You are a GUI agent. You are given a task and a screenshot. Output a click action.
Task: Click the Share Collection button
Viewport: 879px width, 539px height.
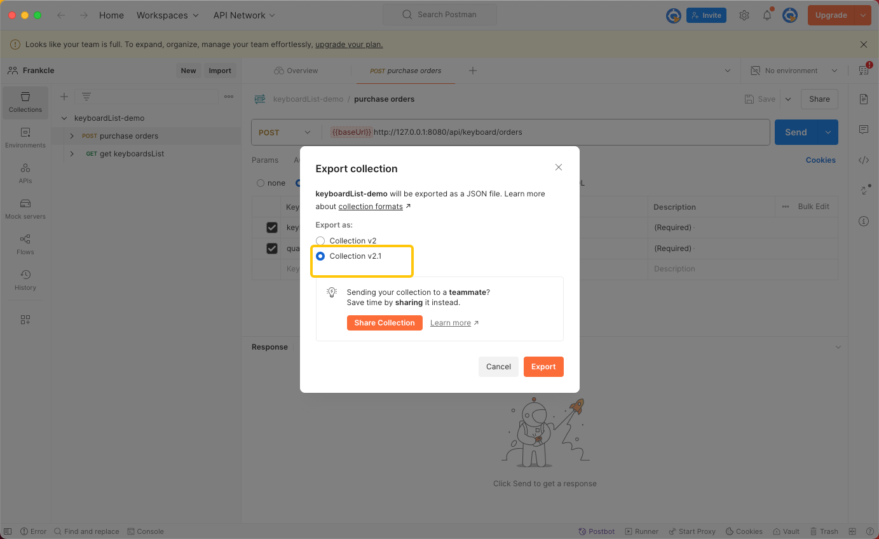[385, 323]
